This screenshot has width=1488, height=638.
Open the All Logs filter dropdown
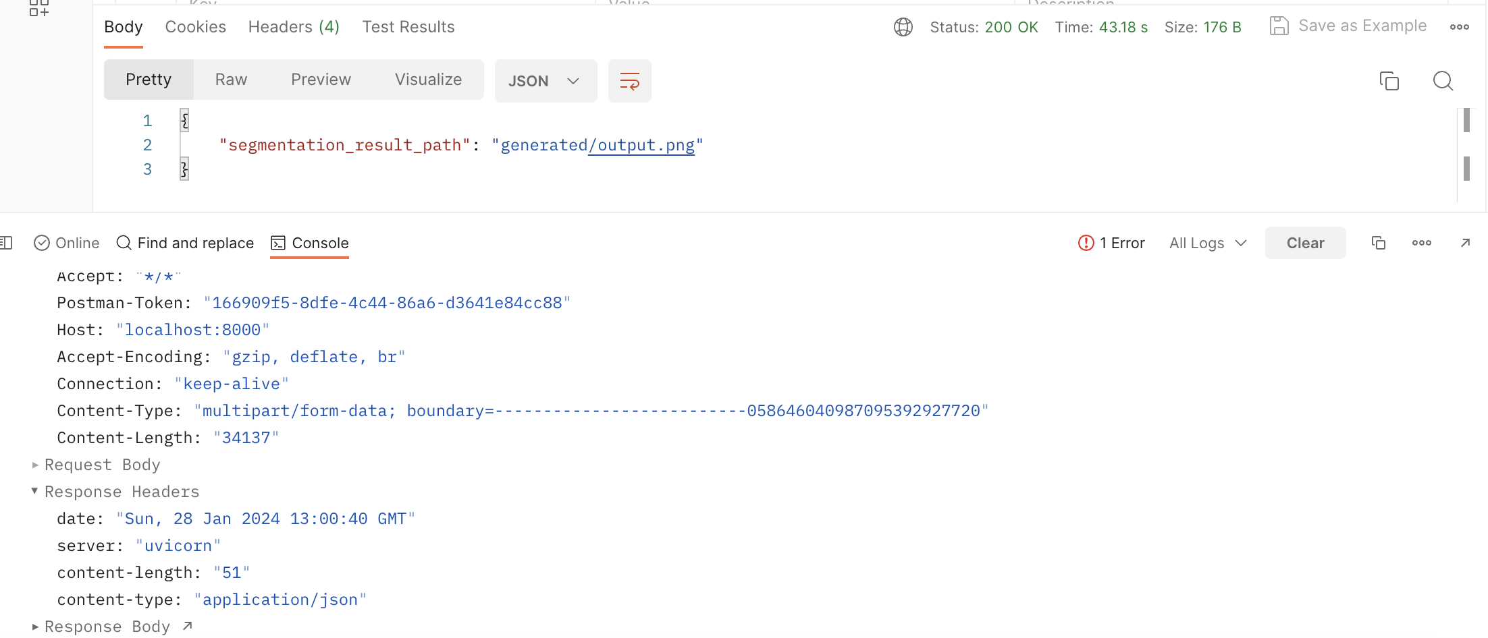(x=1207, y=243)
